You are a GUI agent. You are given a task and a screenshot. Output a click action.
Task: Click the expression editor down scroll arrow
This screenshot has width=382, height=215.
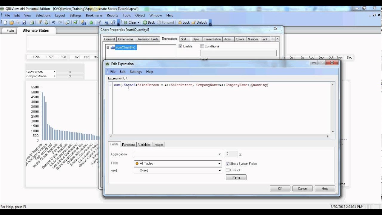(333, 132)
